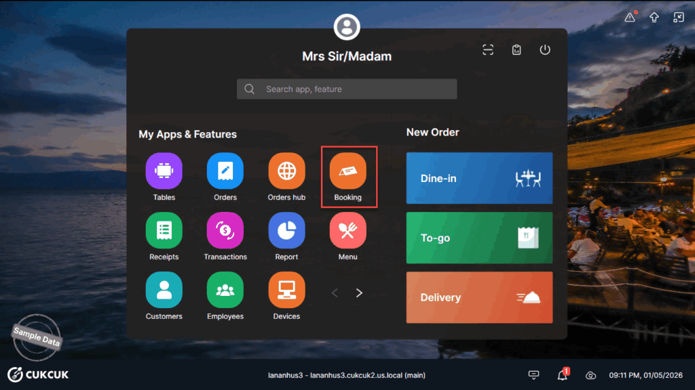Open the Employees app
Screen dimensions: 695x390
(225, 290)
